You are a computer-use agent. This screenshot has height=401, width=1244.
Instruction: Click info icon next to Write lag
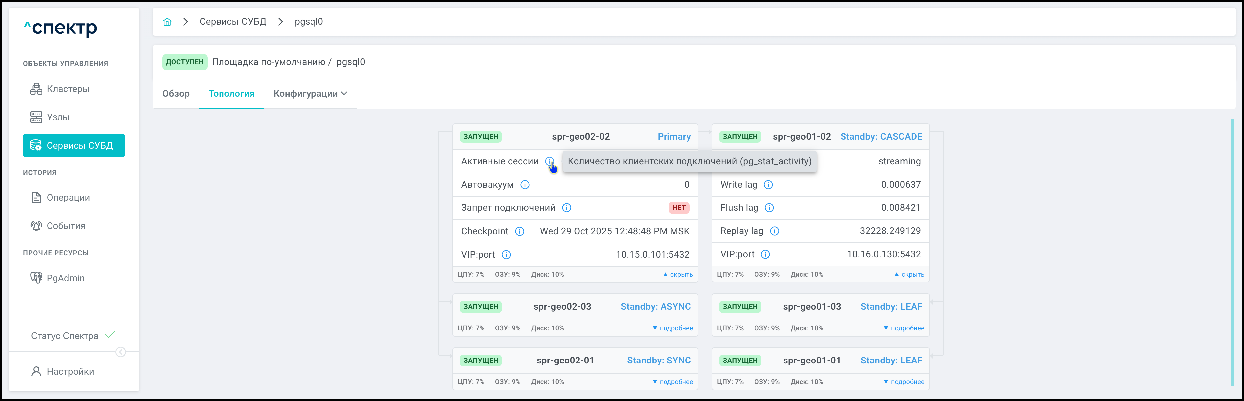768,184
